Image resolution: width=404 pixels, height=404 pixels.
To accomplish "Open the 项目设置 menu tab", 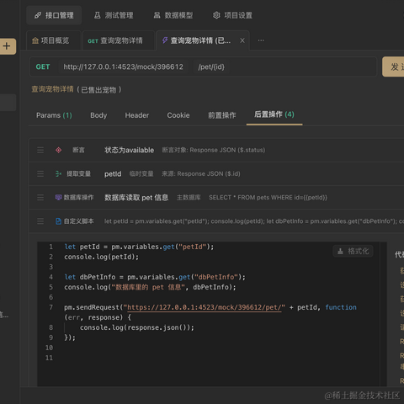I will pyautogui.click(x=232, y=15).
